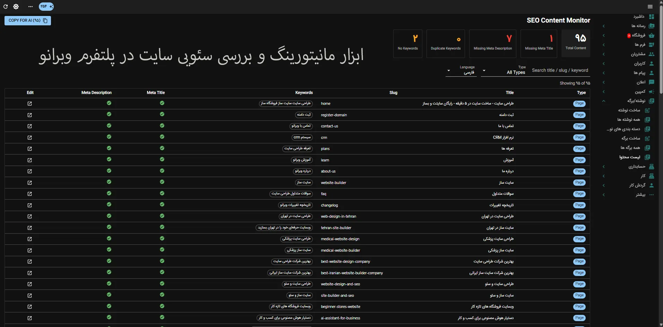Collapse the نوشته/برگه section chevron

point(604,101)
